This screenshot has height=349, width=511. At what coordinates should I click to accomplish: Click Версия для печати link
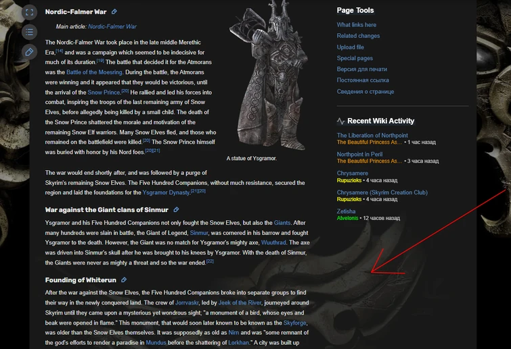tap(361, 70)
